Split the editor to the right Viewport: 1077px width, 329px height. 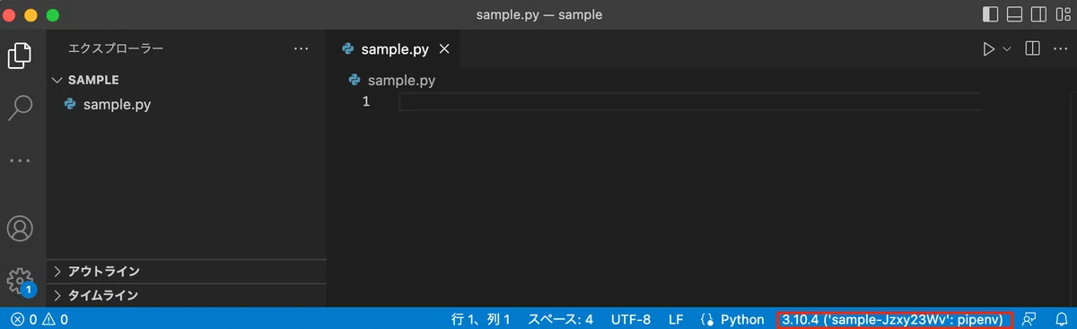[x=1033, y=48]
